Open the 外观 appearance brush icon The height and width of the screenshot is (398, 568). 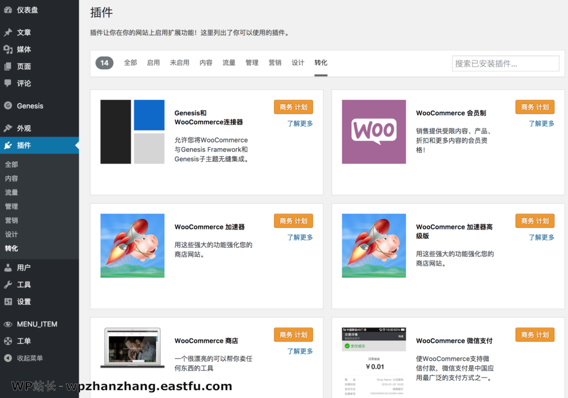pos(8,126)
